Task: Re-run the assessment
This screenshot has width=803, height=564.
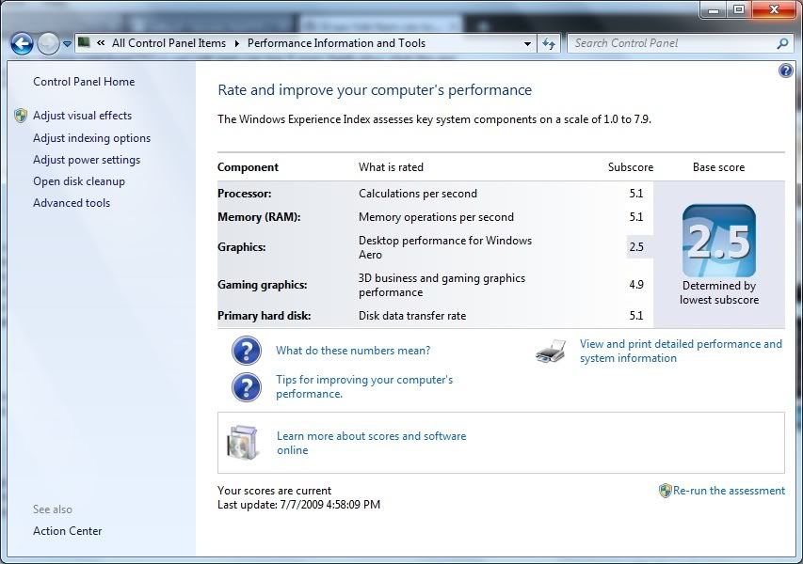Action: point(728,491)
